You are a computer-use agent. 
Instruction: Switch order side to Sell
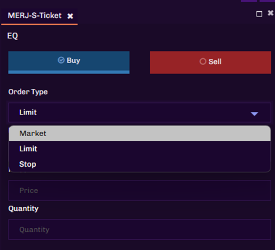point(210,62)
